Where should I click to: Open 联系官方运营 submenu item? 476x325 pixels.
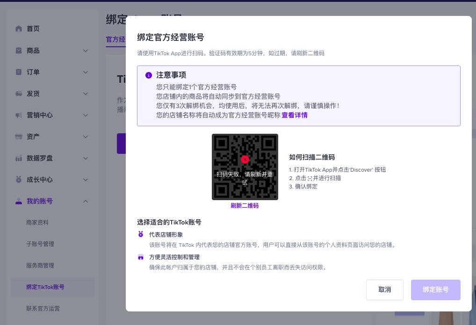pos(43,309)
